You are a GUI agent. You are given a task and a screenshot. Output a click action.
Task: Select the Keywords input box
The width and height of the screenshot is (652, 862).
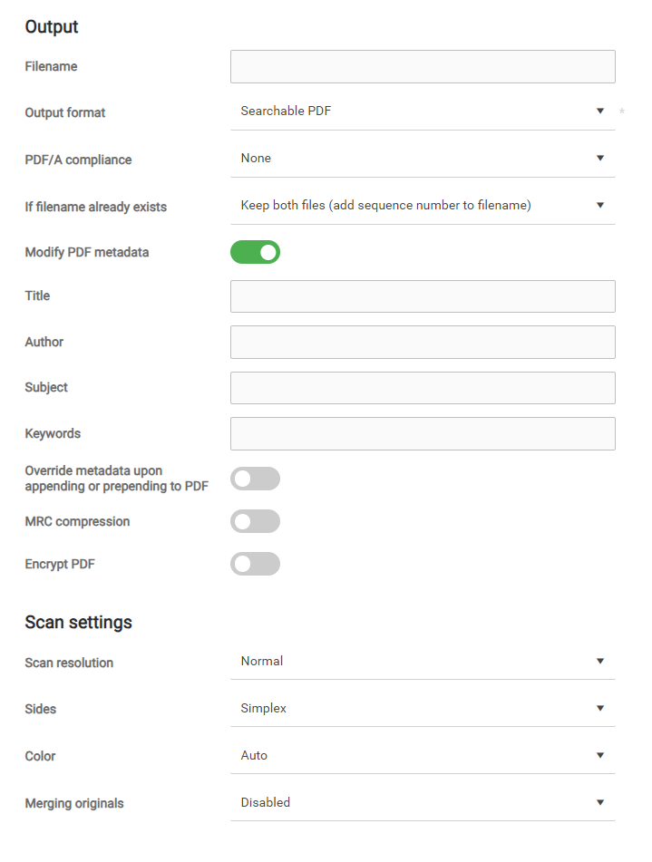[x=423, y=434]
